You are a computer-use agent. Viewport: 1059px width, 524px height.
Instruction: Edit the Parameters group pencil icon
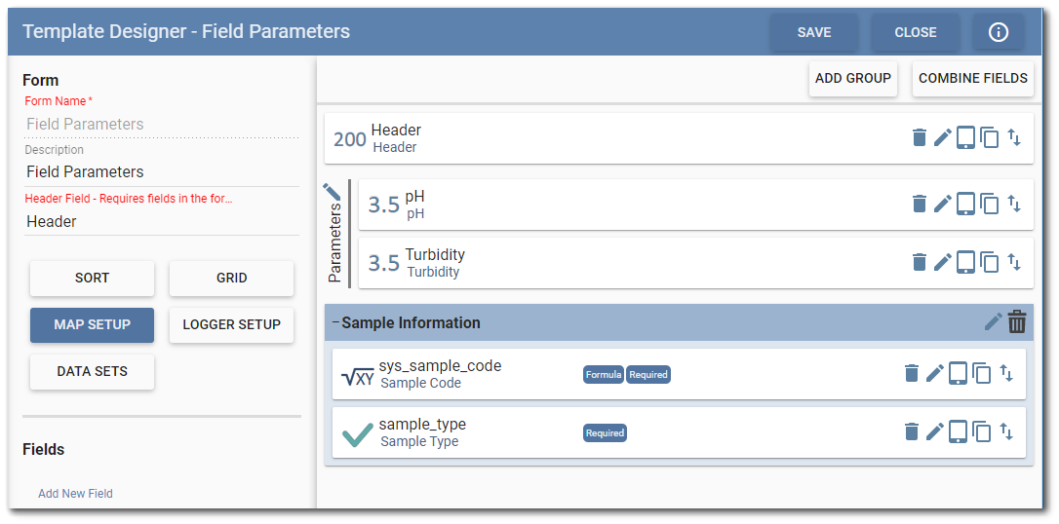pyautogui.click(x=333, y=191)
